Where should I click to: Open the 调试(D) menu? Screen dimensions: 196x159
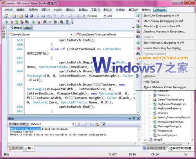coord(71,10)
